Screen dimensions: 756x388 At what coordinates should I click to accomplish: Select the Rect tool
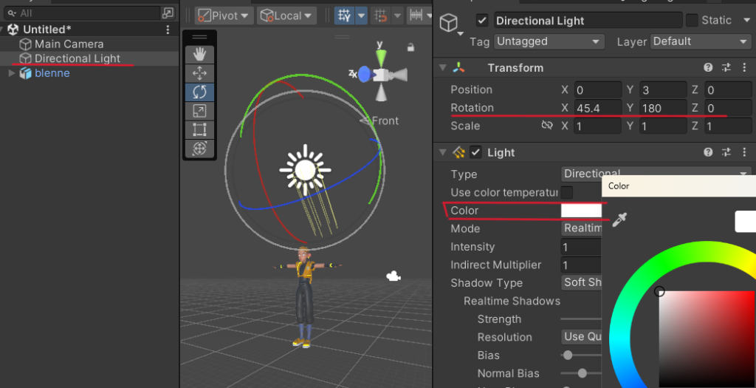pyautogui.click(x=199, y=130)
